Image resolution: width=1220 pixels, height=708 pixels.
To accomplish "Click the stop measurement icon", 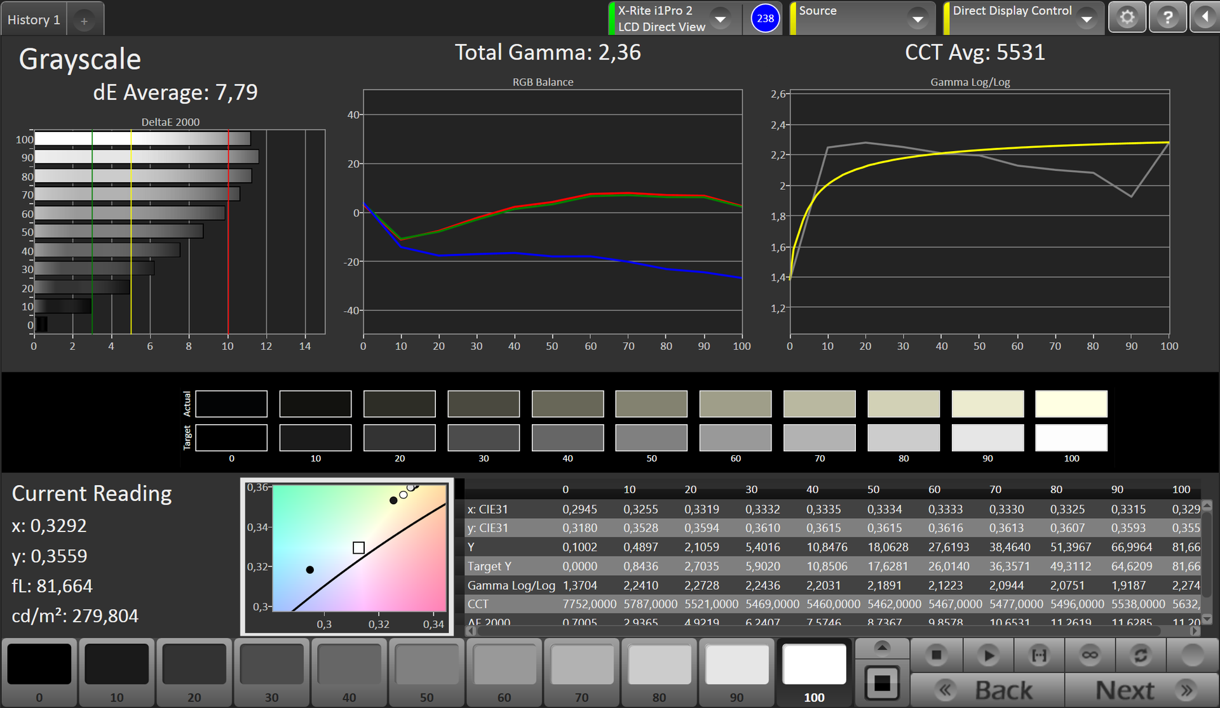I will click(x=936, y=655).
